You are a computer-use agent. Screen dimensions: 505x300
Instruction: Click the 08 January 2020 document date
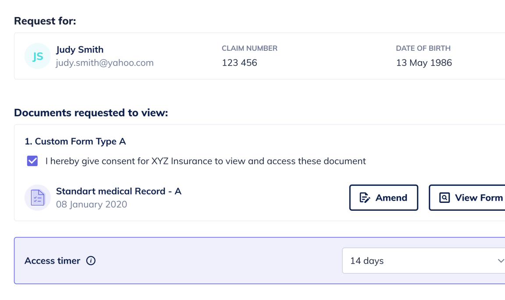[92, 204]
